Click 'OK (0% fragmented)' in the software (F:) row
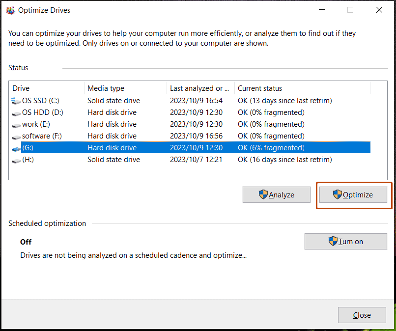 point(271,136)
